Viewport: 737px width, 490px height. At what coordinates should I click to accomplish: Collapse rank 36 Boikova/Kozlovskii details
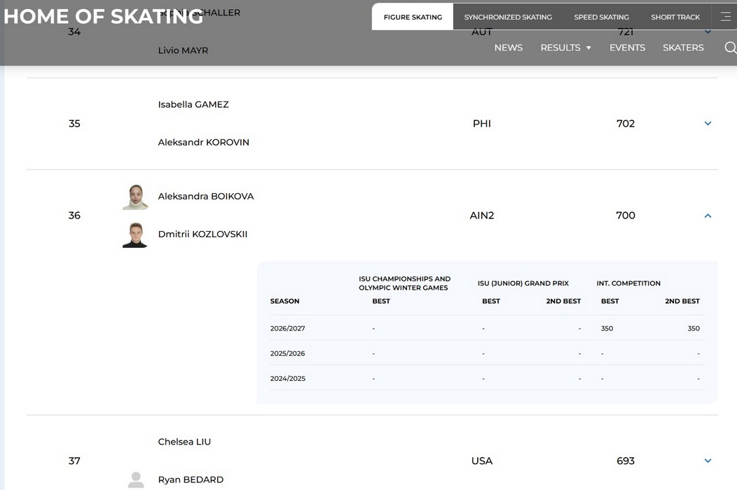tap(708, 216)
